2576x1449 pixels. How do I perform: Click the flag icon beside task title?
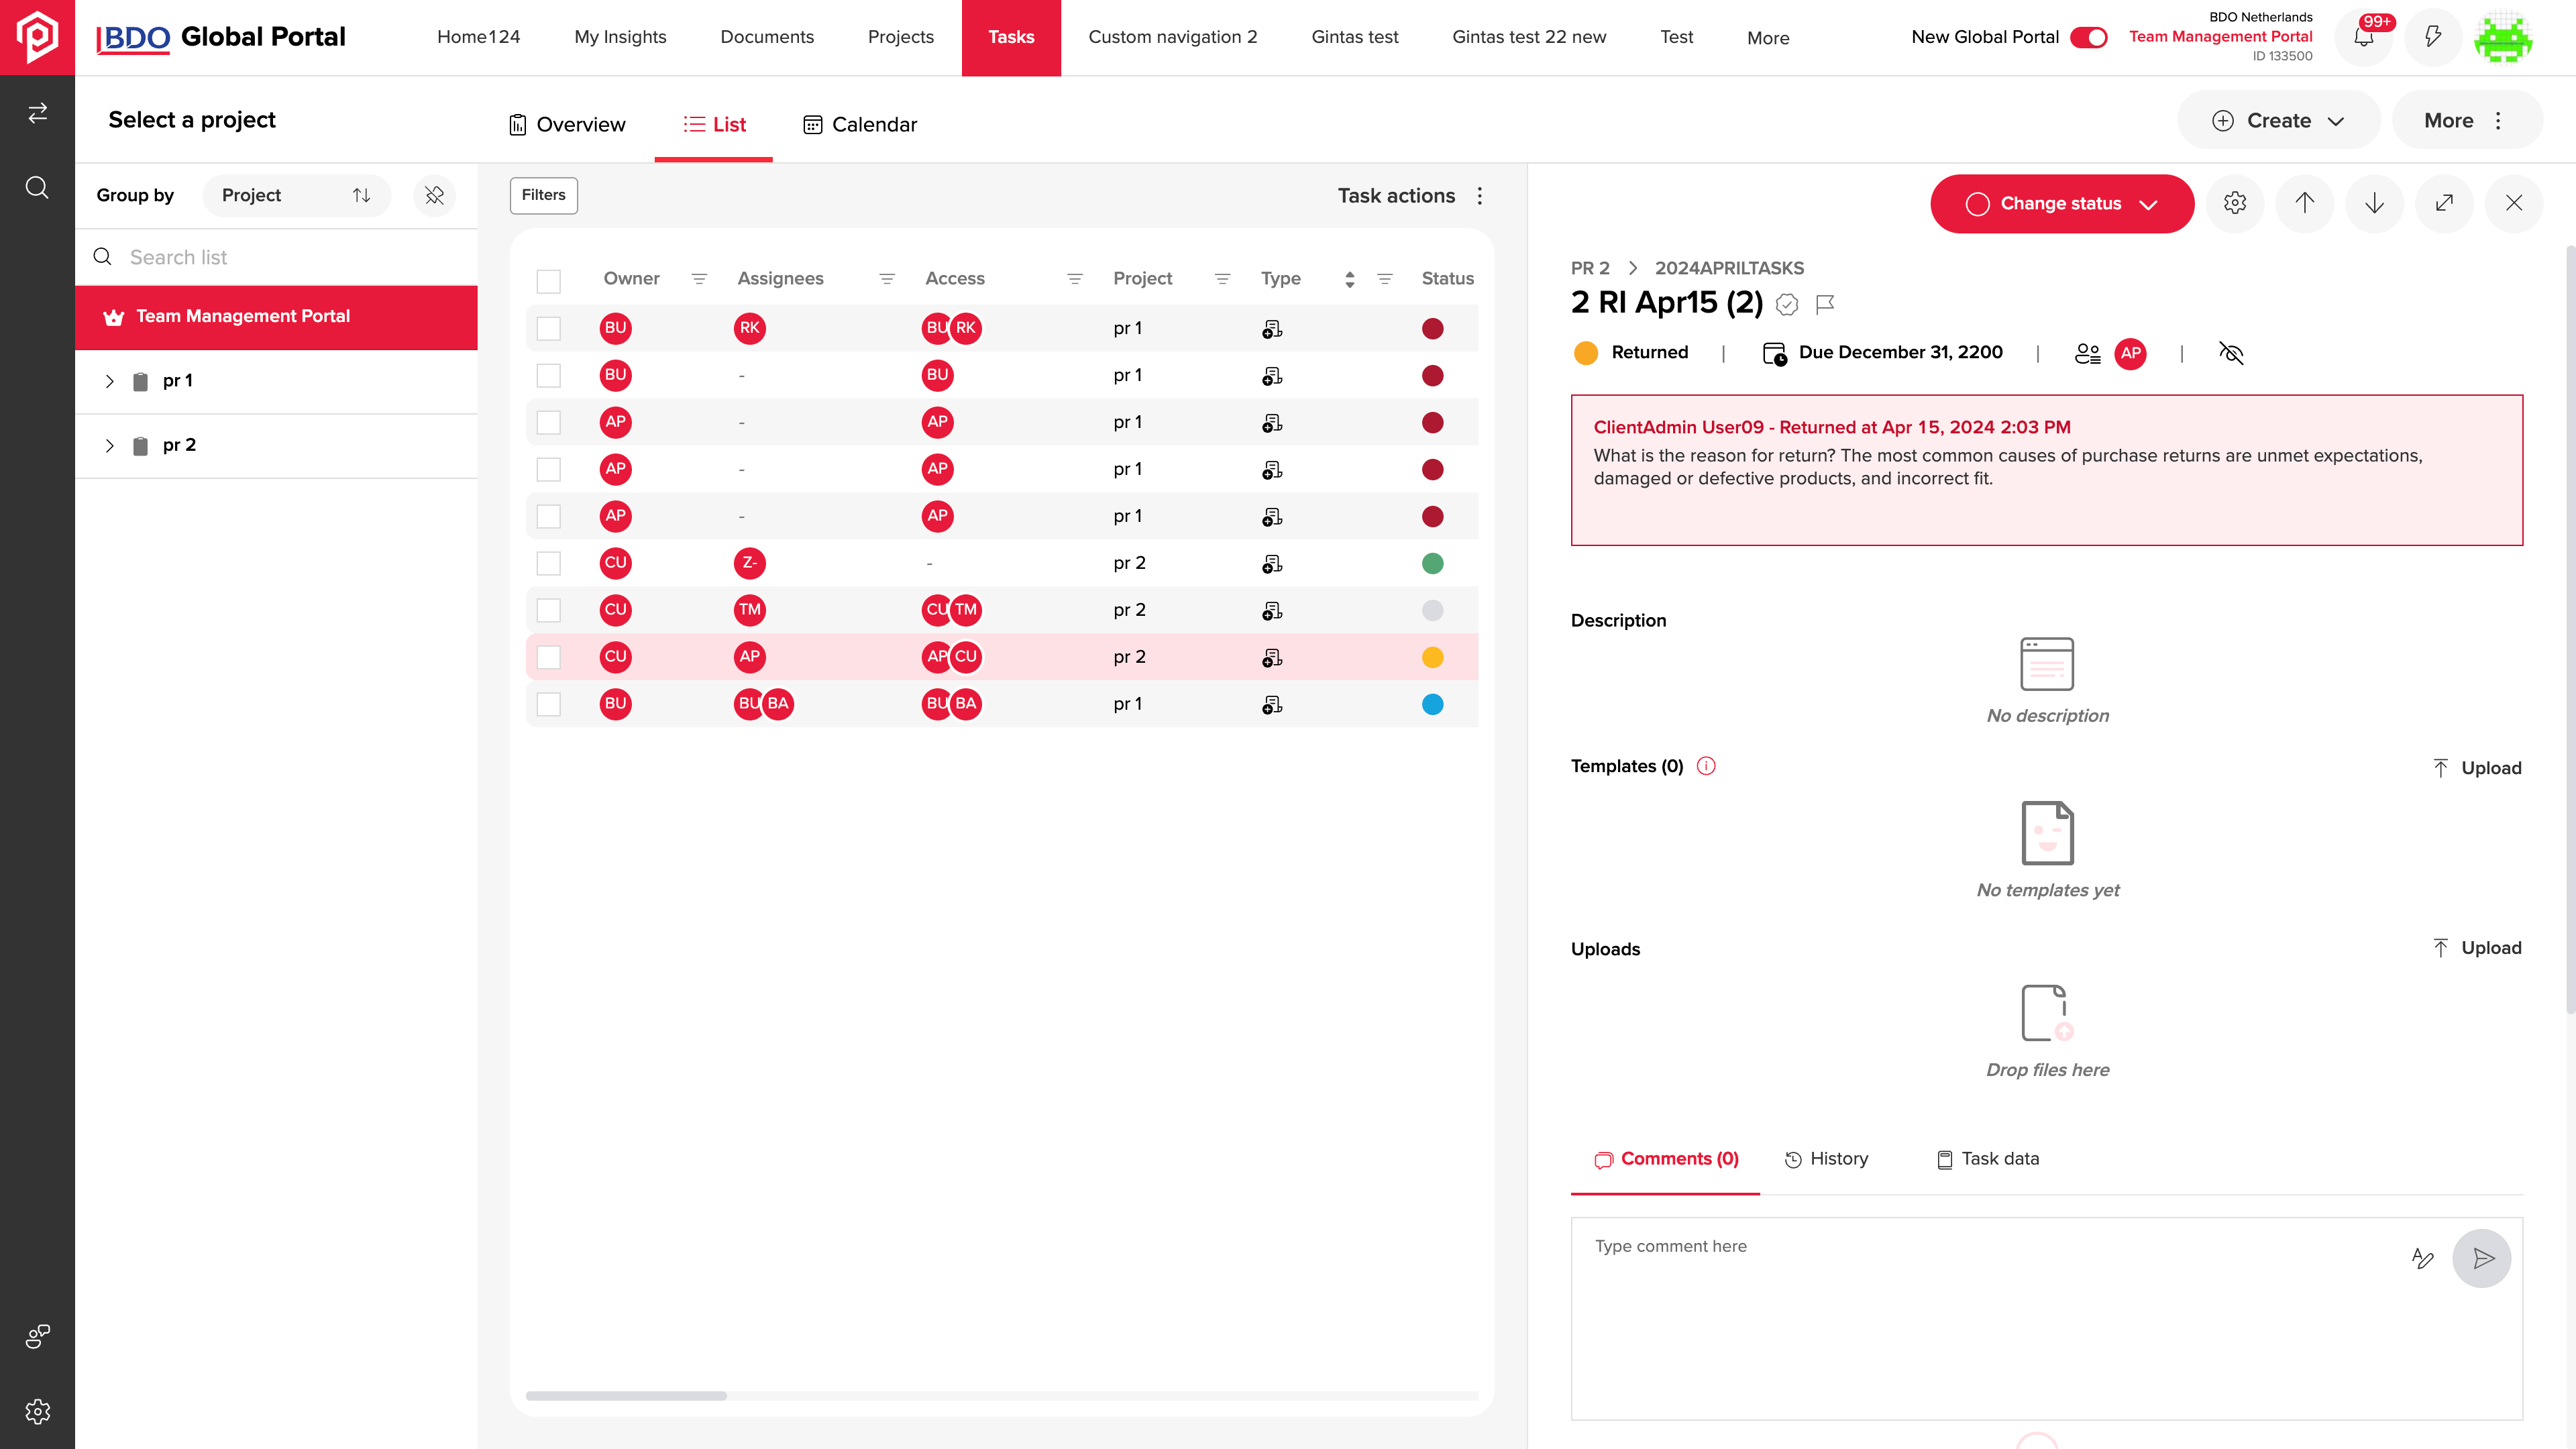pos(1825,304)
